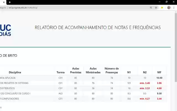Click the Disciplina column header
The image size is (177, 111).
pyautogui.click(x=15, y=72)
